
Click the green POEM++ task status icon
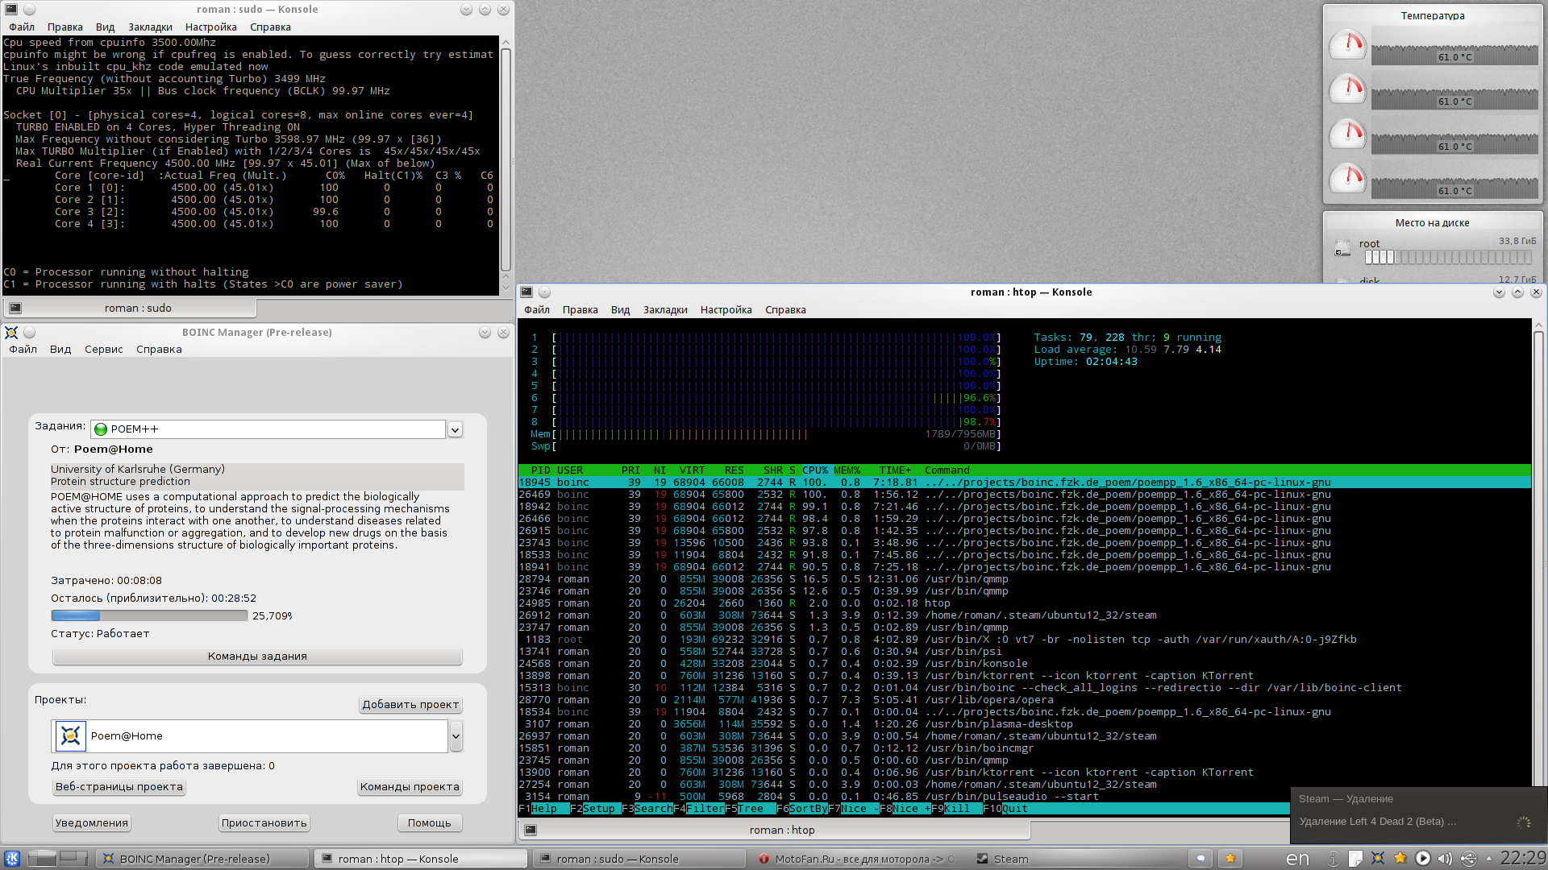101,429
